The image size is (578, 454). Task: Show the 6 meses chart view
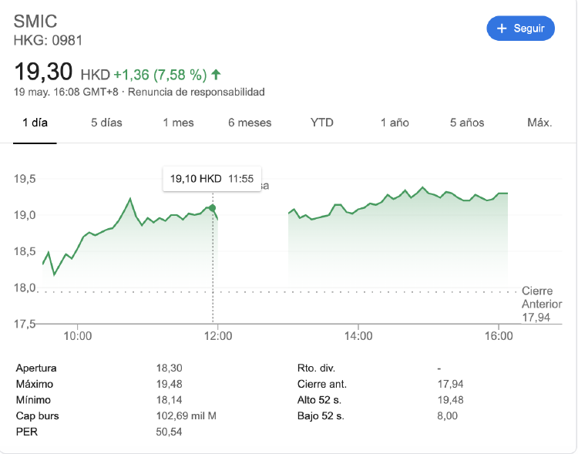coord(250,123)
